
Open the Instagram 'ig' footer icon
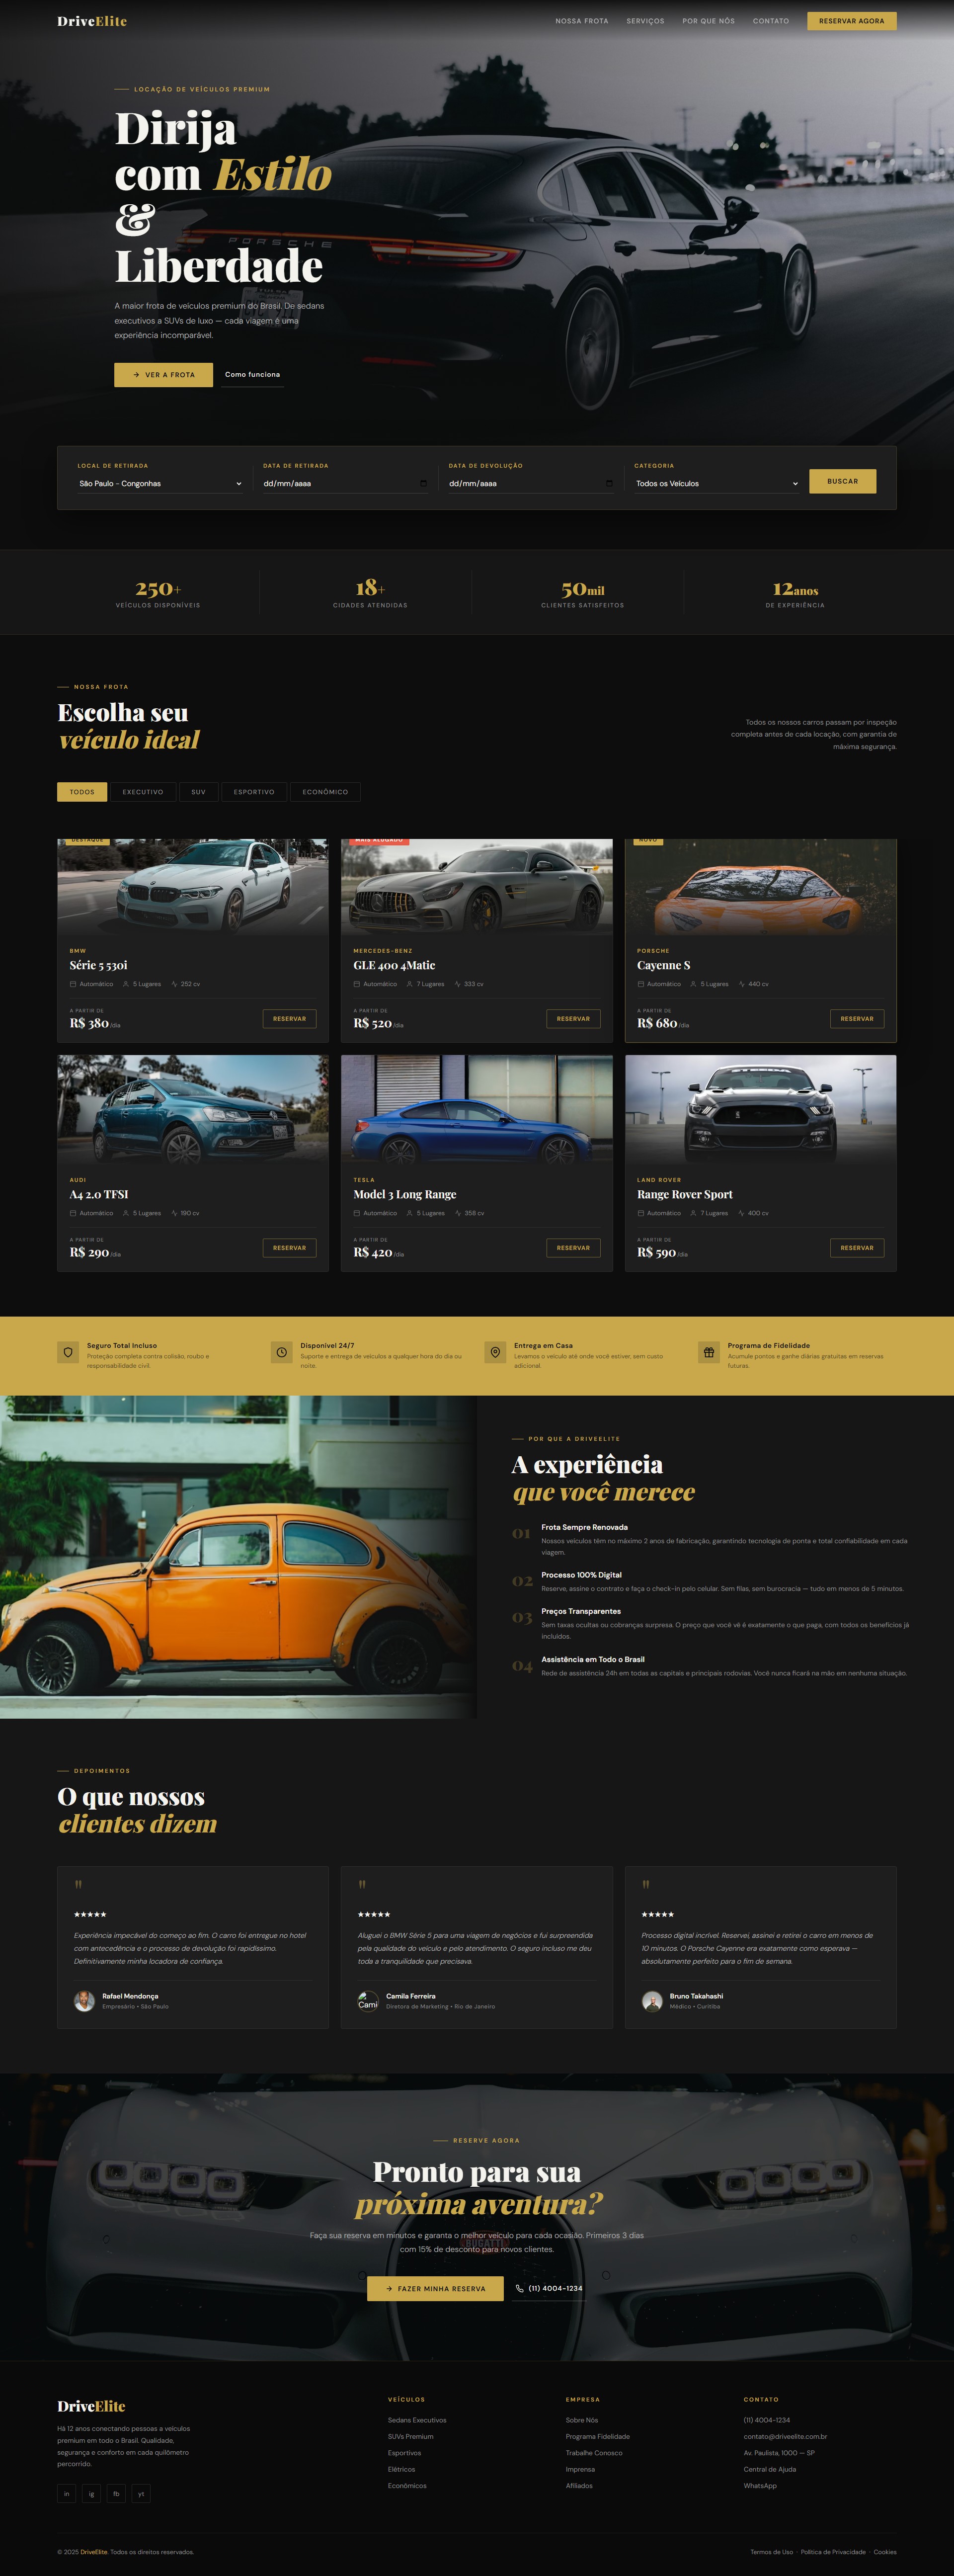point(91,2493)
